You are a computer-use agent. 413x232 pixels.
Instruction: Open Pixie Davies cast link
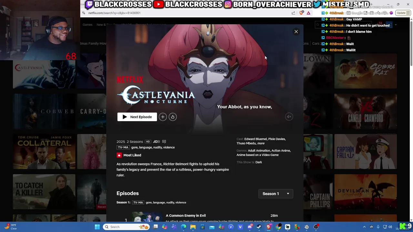(277, 139)
